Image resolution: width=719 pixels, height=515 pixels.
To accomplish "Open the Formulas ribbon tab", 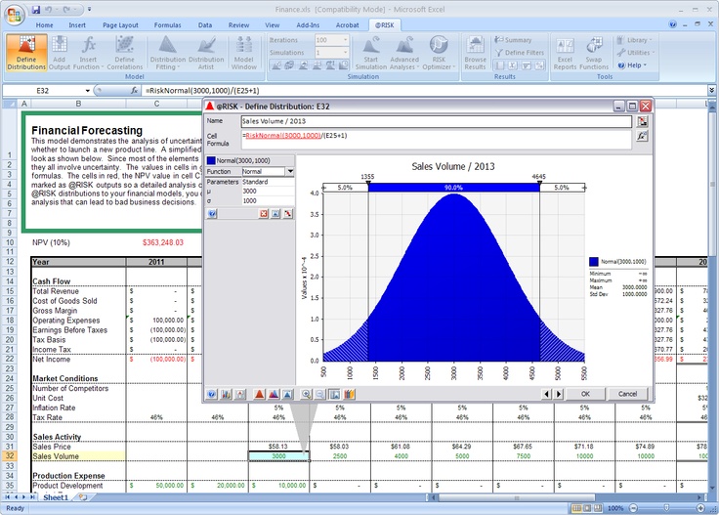I will click(167, 25).
